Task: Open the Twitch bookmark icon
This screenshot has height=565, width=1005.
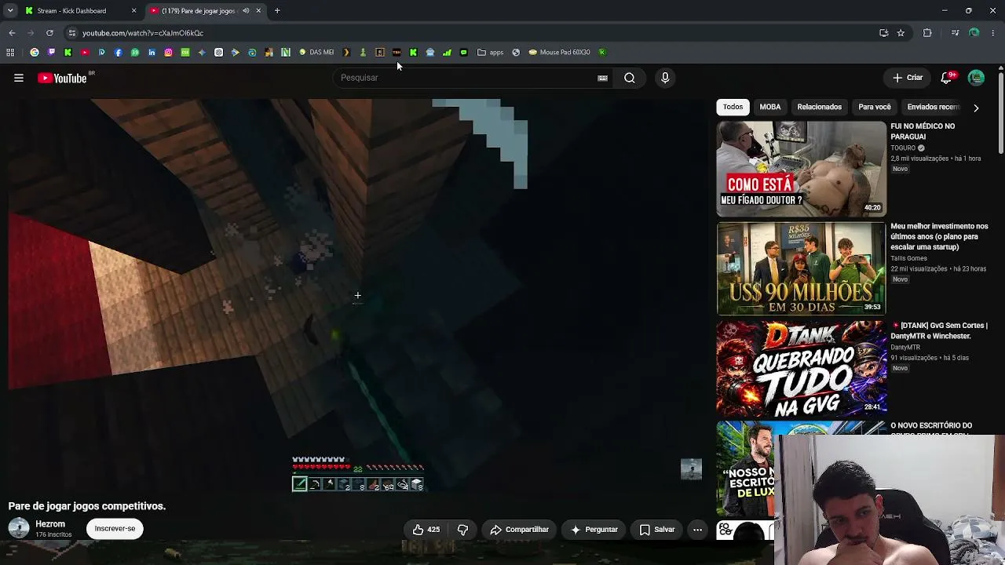Action: coord(51,53)
